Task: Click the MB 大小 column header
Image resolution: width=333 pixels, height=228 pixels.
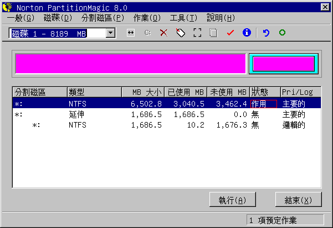Action: (143, 92)
